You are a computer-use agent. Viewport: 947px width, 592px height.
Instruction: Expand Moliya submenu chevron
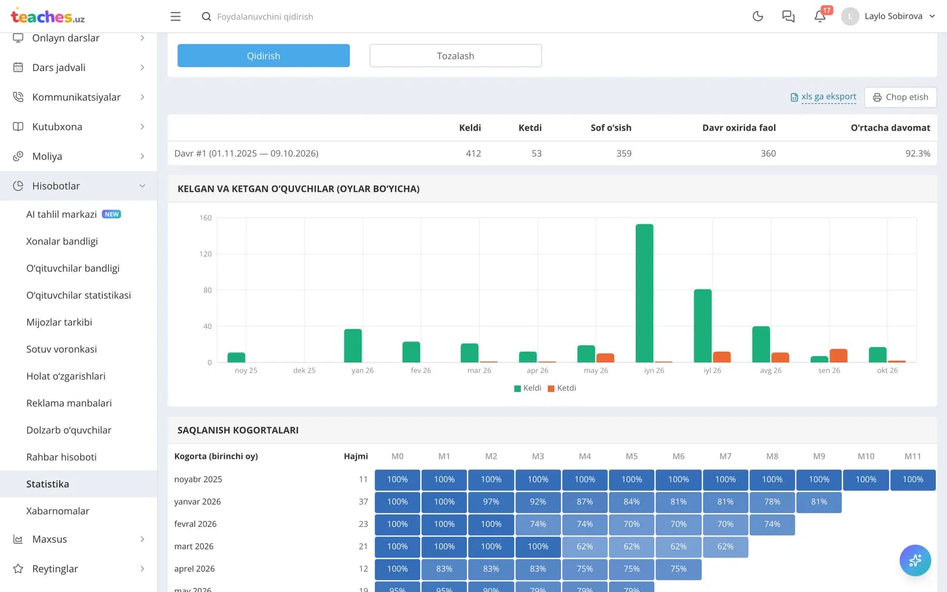142,156
